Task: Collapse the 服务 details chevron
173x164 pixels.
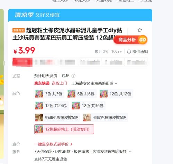Action: (130, 152)
